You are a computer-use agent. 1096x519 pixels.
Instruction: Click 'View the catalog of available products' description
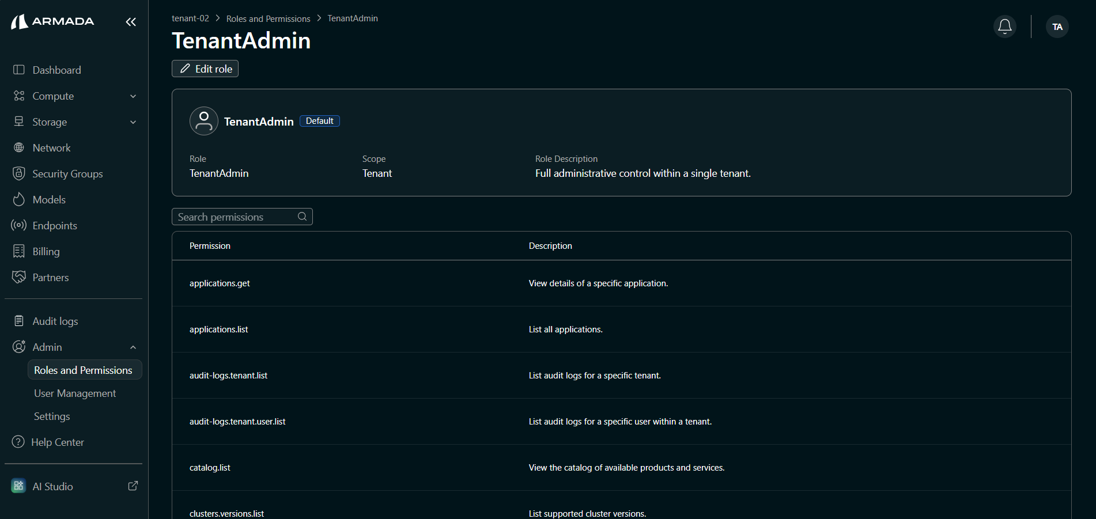(x=626, y=468)
